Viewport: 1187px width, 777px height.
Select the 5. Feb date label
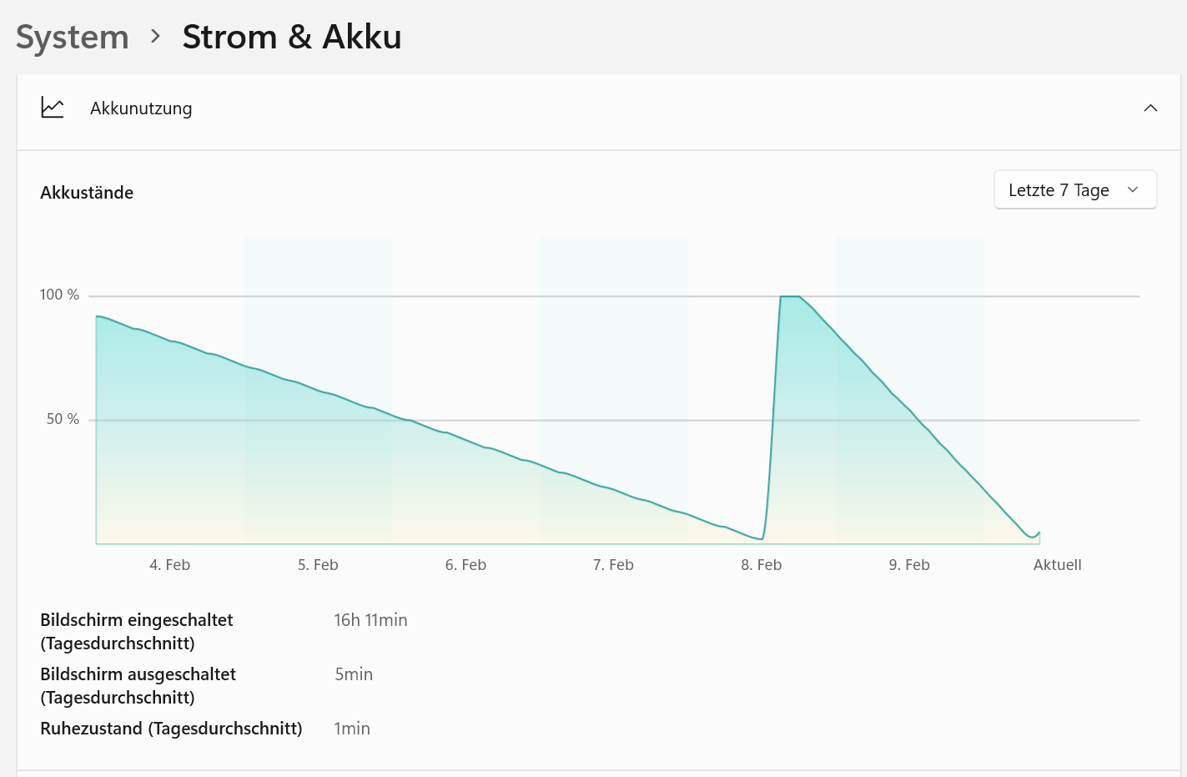pos(318,565)
